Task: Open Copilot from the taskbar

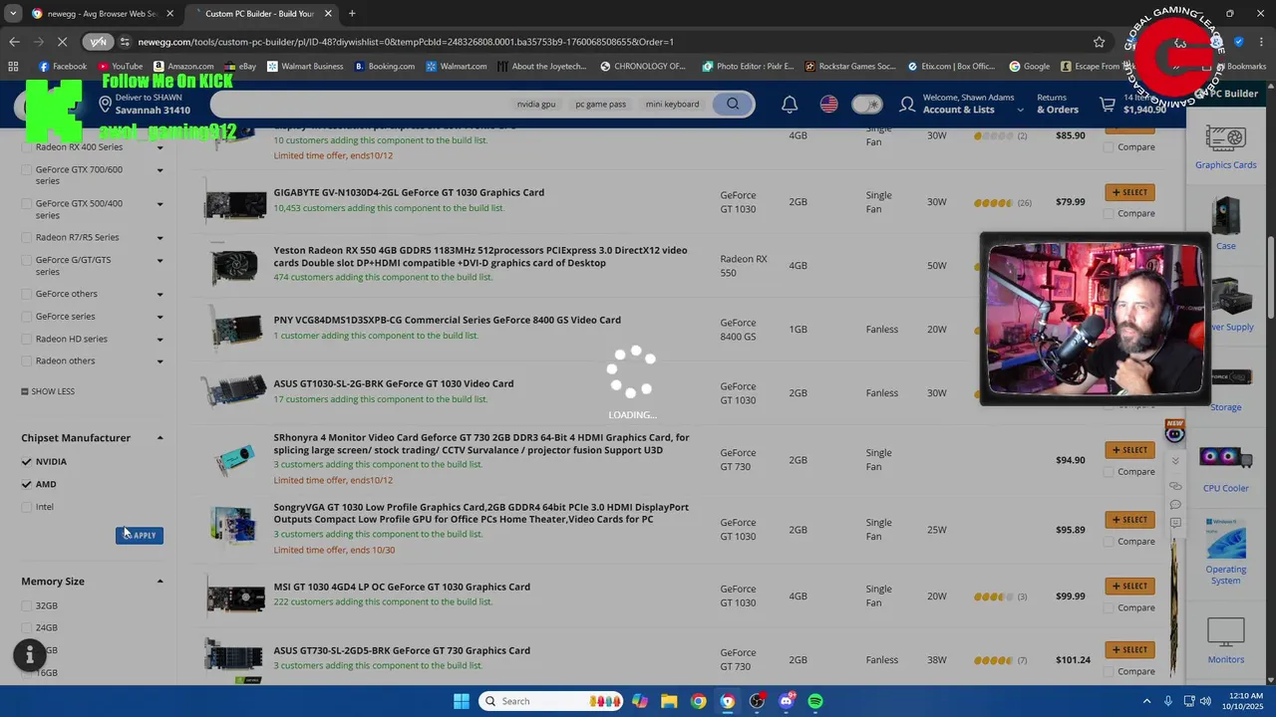Action: tap(639, 701)
